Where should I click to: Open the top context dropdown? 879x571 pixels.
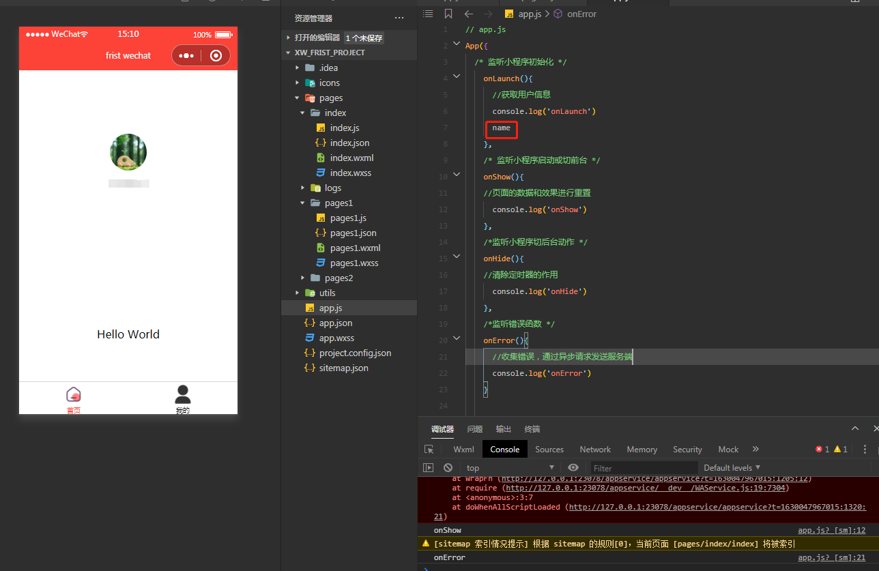click(x=510, y=468)
